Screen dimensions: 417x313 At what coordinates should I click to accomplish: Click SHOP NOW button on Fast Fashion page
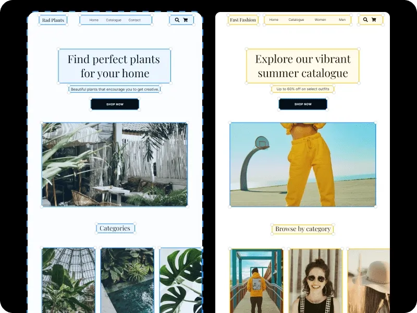[303, 104]
